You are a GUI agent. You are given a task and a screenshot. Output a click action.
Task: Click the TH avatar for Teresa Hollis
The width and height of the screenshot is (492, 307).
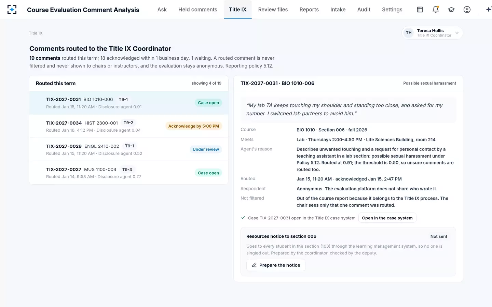tap(409, 33)
